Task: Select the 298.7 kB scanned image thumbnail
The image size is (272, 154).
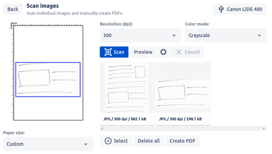Action: (x=183, y=88)
